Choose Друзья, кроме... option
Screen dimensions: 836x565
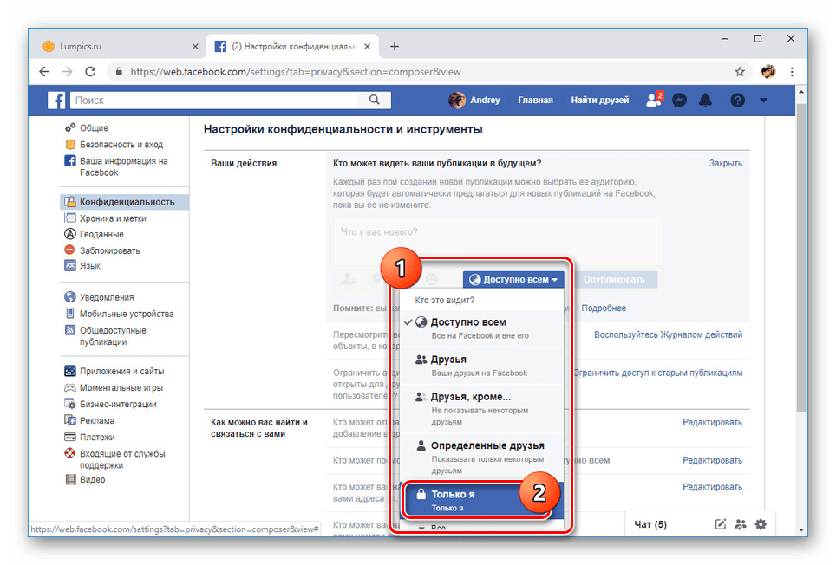pyautogui.click(x=481, y=408)
